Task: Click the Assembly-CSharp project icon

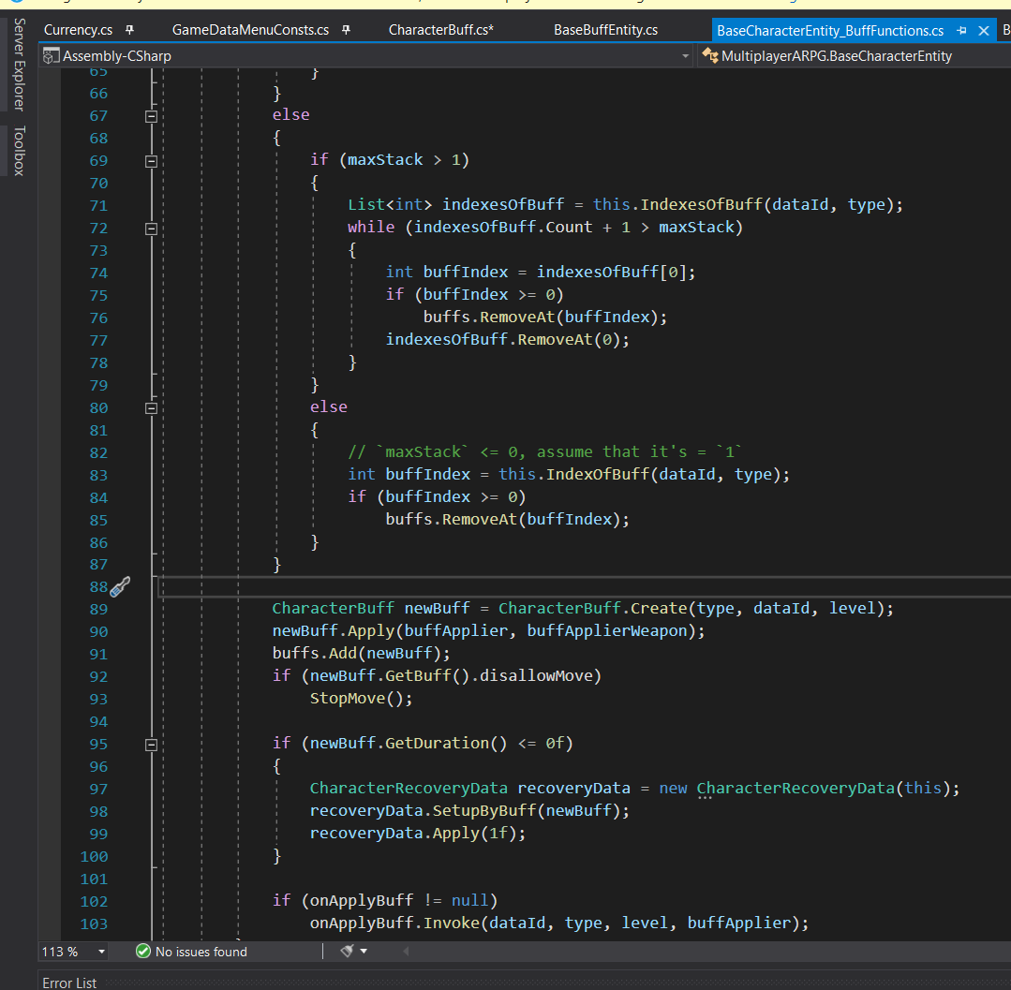Action: click(x=51, y=57)
